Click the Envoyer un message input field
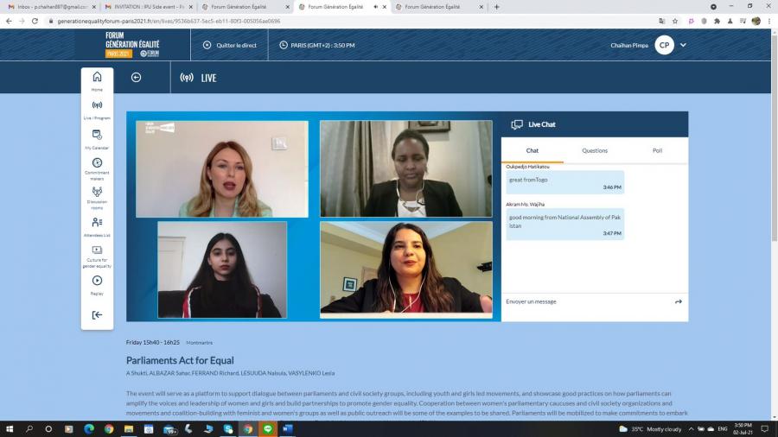 tap(583, 301)
